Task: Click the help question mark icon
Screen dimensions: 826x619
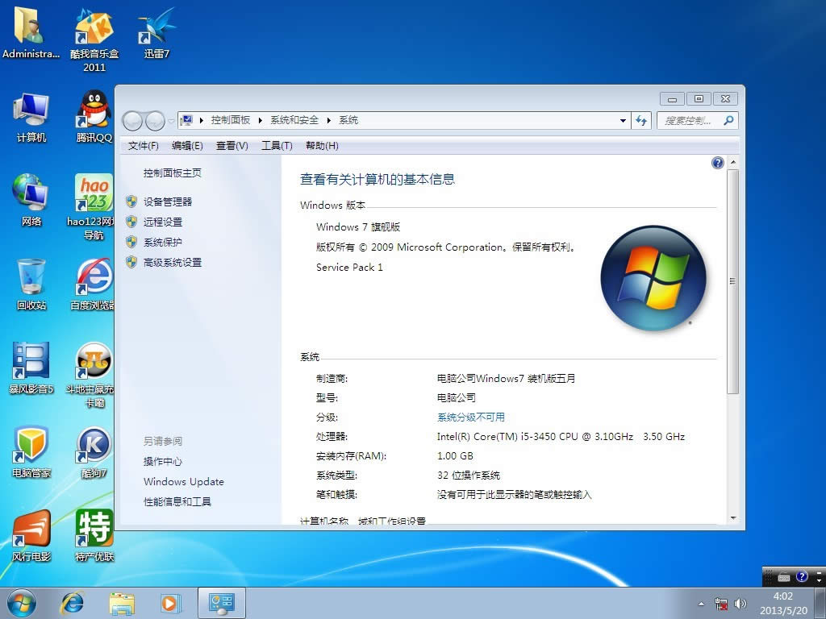Action: 717,162
